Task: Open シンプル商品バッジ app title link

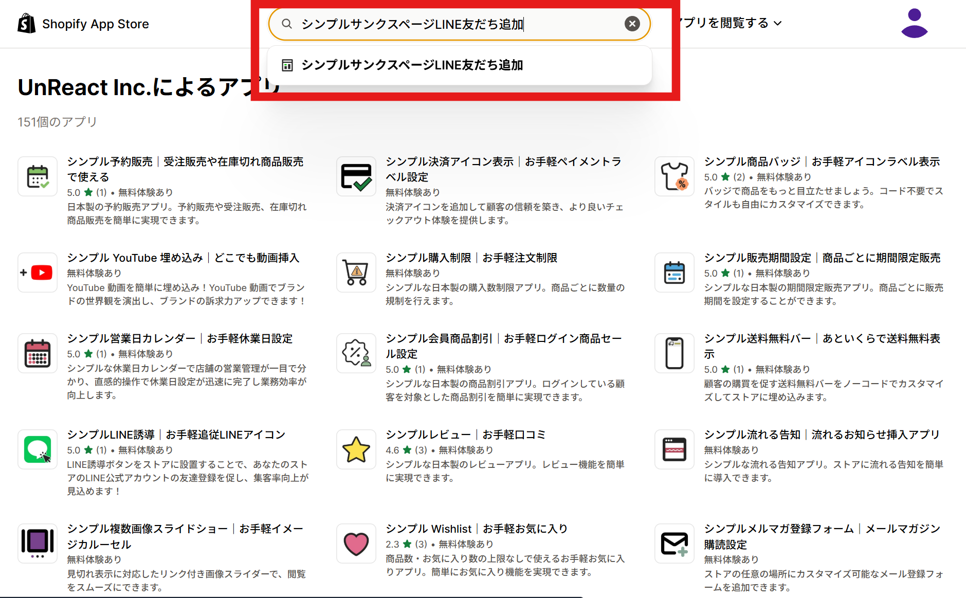Action: coord(822,161)
